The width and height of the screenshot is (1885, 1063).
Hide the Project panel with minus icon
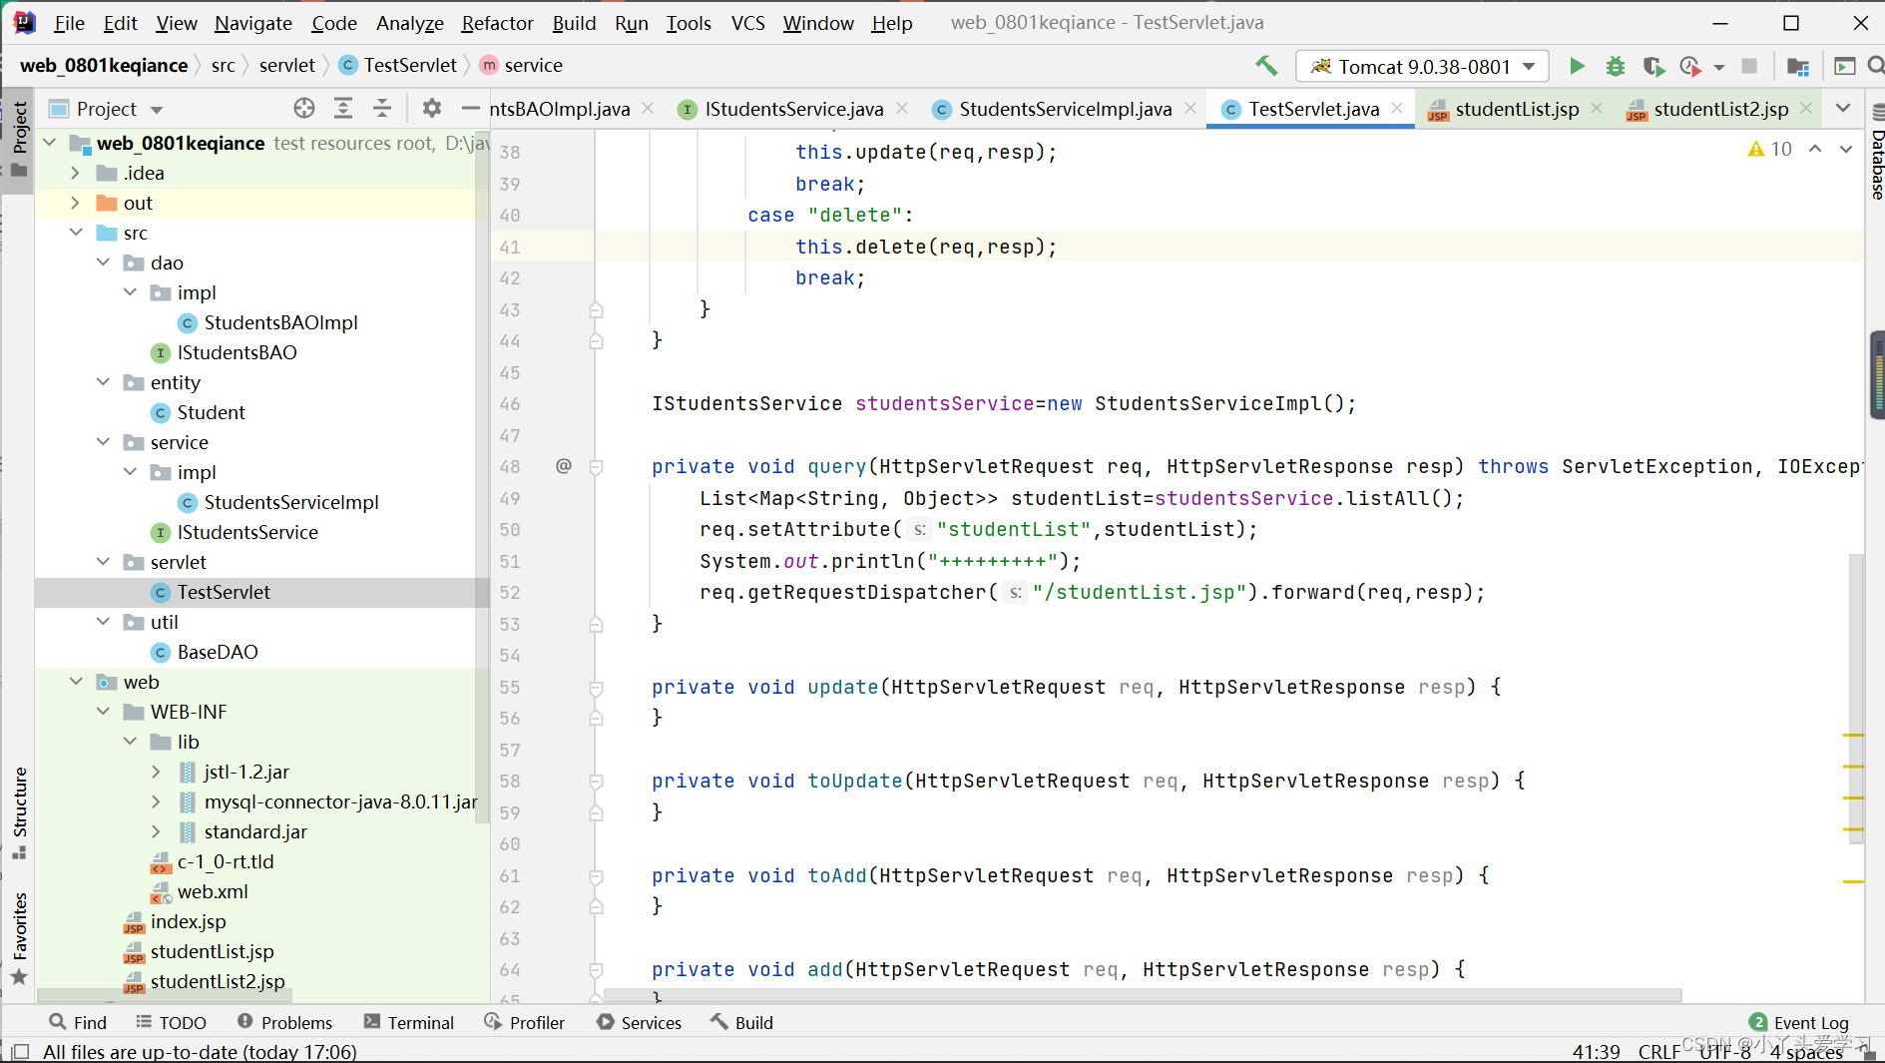point(470,108)
